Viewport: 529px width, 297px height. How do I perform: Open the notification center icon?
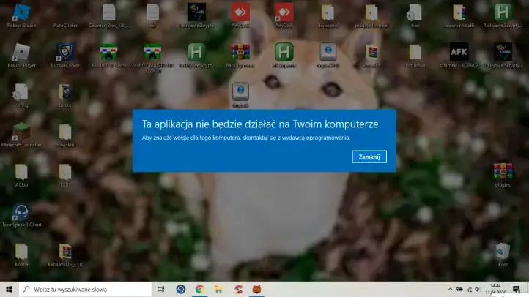pos(517,289)
